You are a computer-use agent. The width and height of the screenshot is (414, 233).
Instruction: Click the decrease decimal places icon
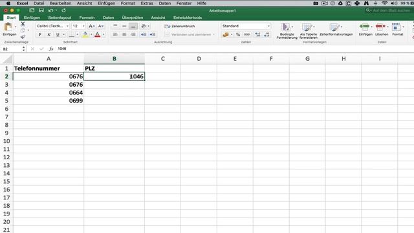[x=267, y=34]
